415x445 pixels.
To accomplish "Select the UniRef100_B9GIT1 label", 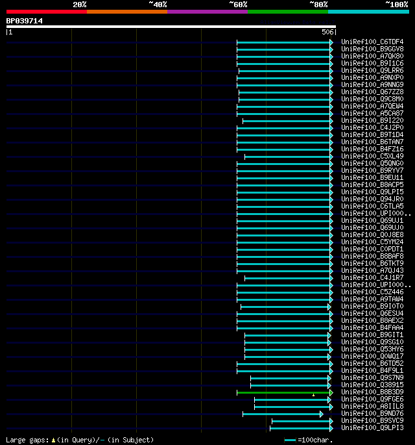I will (372, 335).
